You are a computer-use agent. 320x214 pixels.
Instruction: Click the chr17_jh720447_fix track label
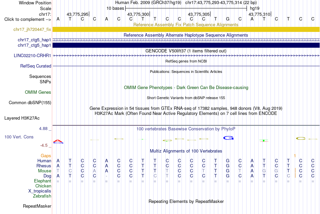click(x=32, y=30)
